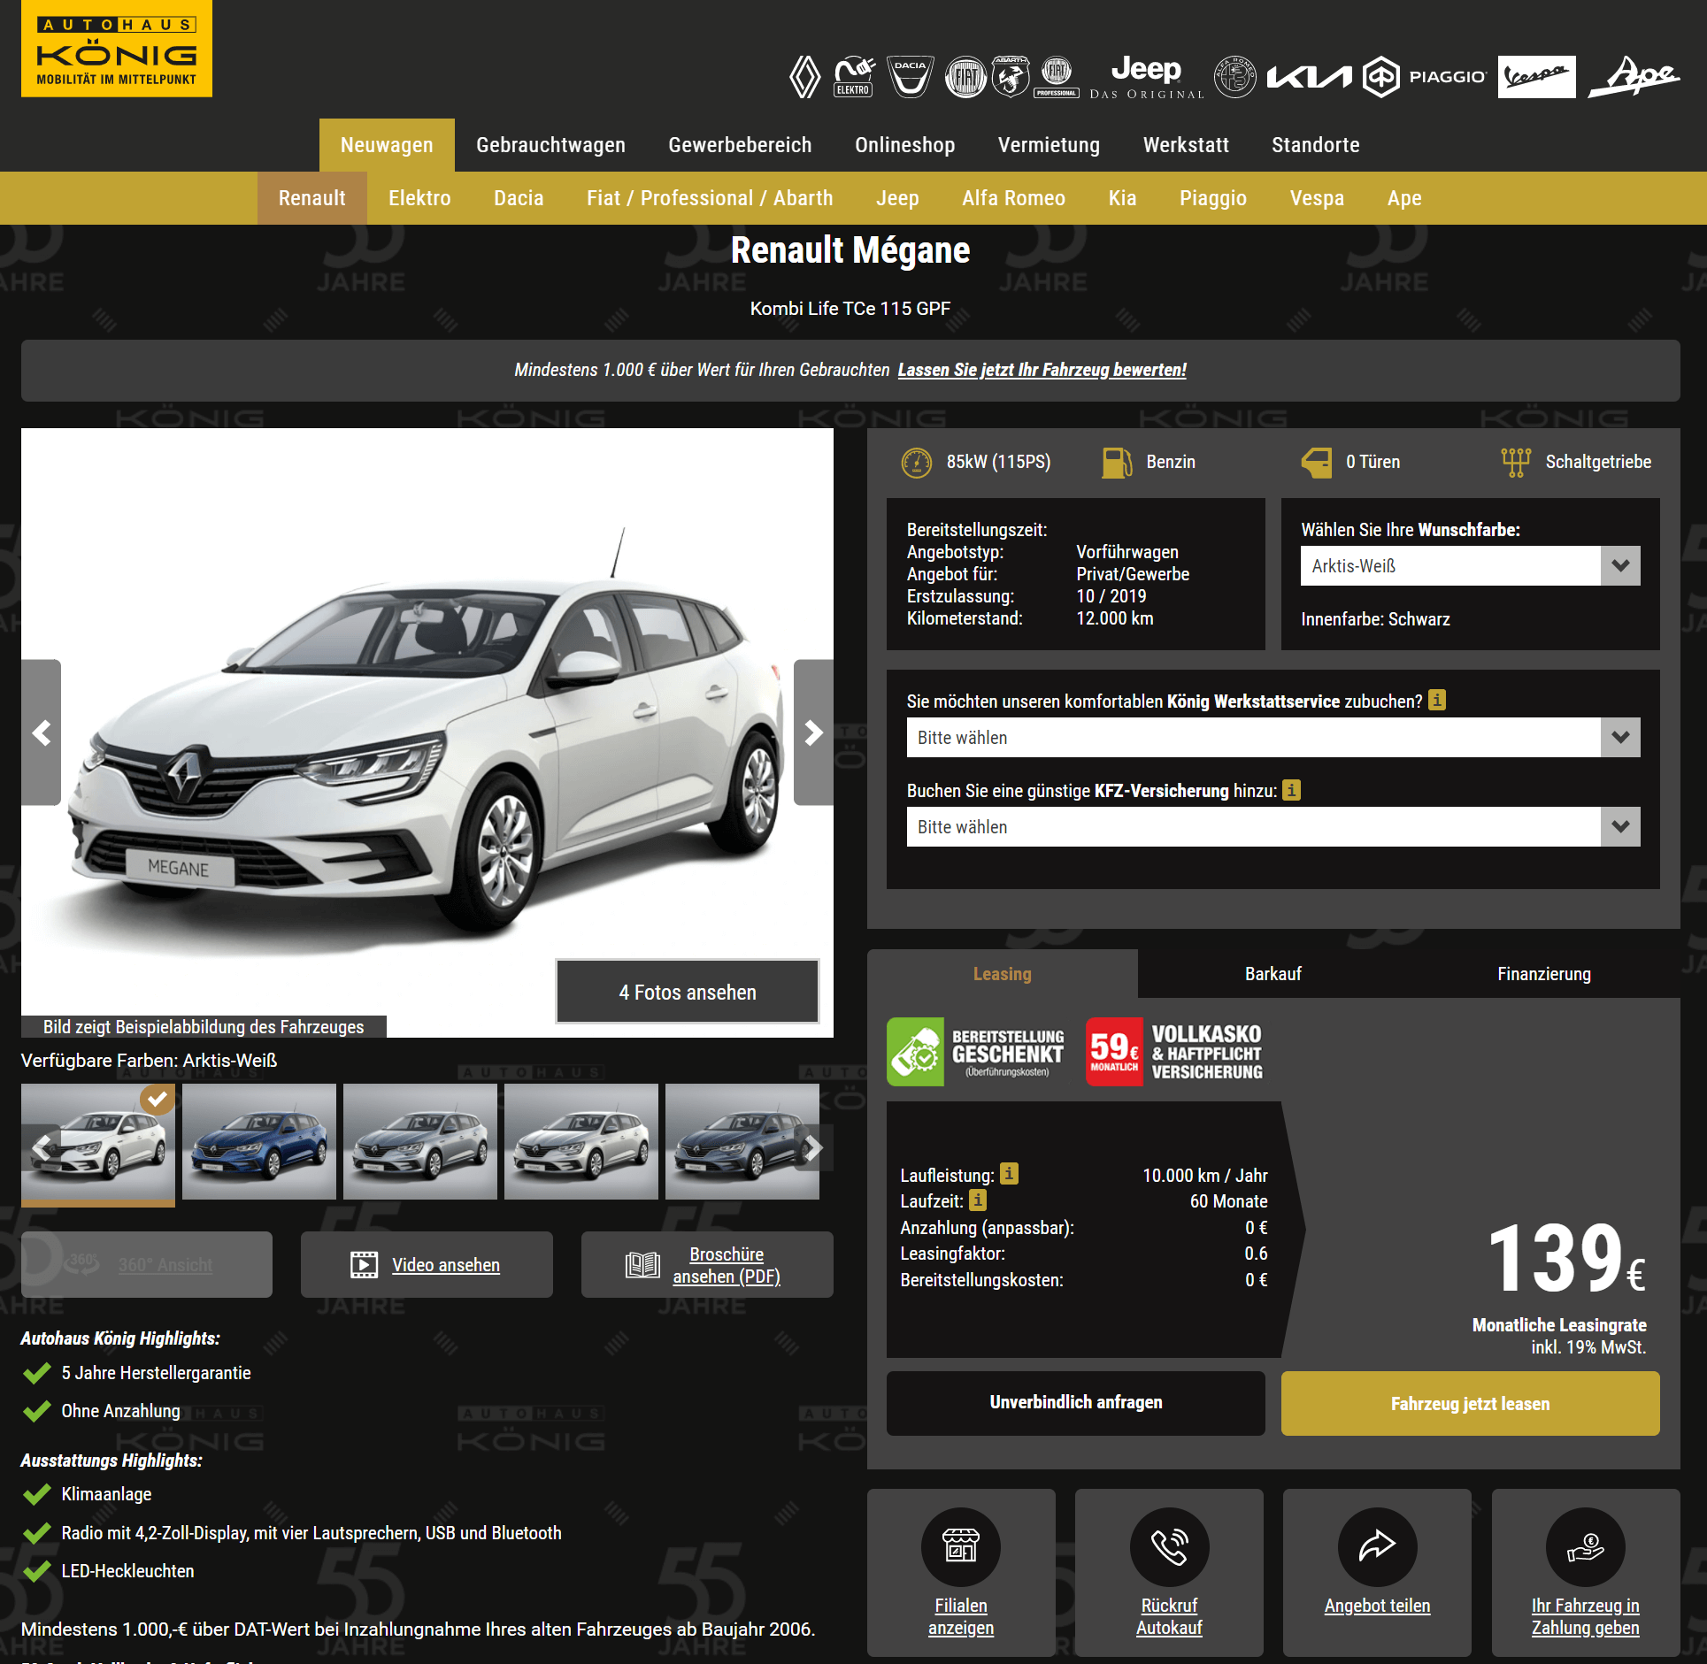This screenshot has height=1664, width=1707.
Task: Click Lassen Sie jetzt Ihr Fahrzeug bewerten
Action: [x=1042, y=370]
